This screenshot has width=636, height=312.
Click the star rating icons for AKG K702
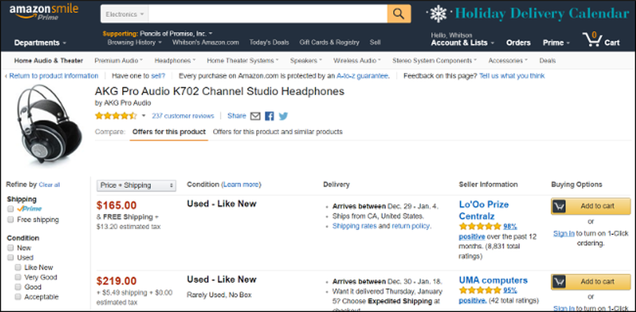coord(116,116)
